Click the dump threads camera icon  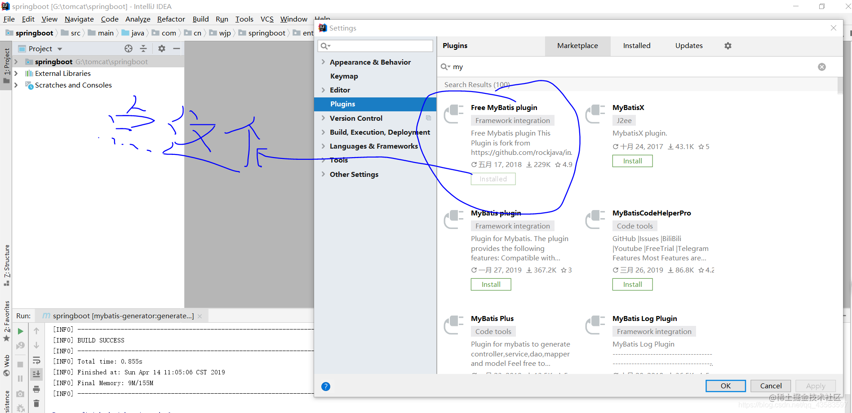point(20,394)
